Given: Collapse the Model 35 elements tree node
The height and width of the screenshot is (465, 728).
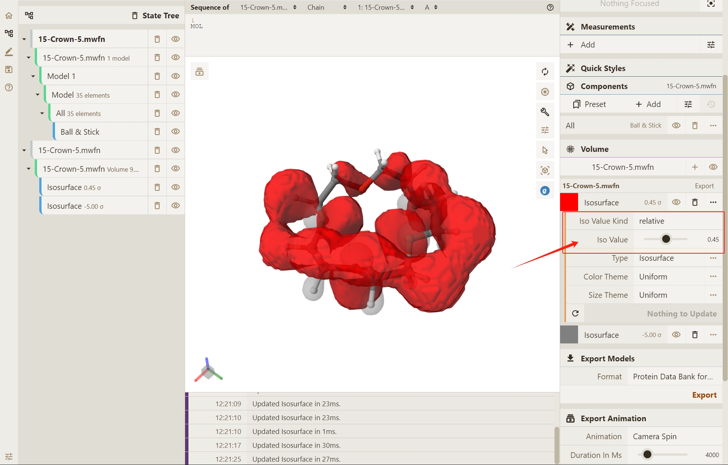Looking at the screenshot, I should click(37, 95).
